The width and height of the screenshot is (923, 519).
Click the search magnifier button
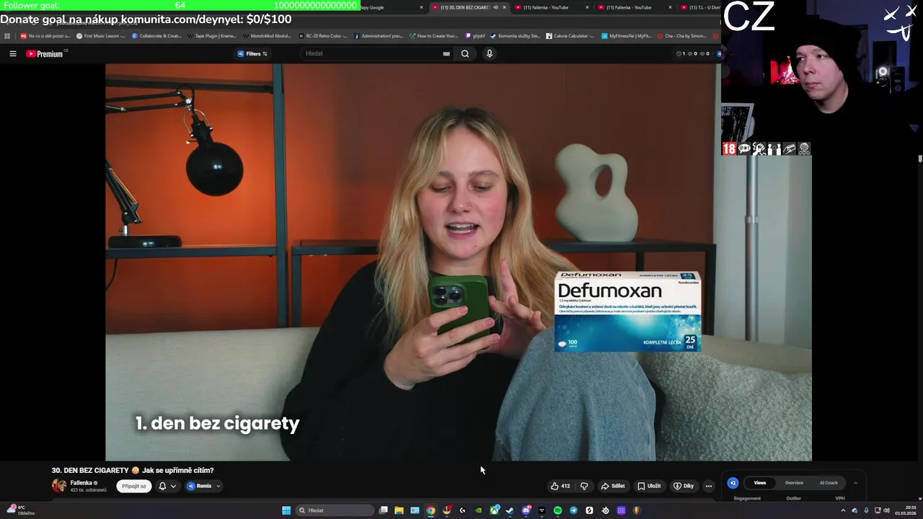coord(465,53)
